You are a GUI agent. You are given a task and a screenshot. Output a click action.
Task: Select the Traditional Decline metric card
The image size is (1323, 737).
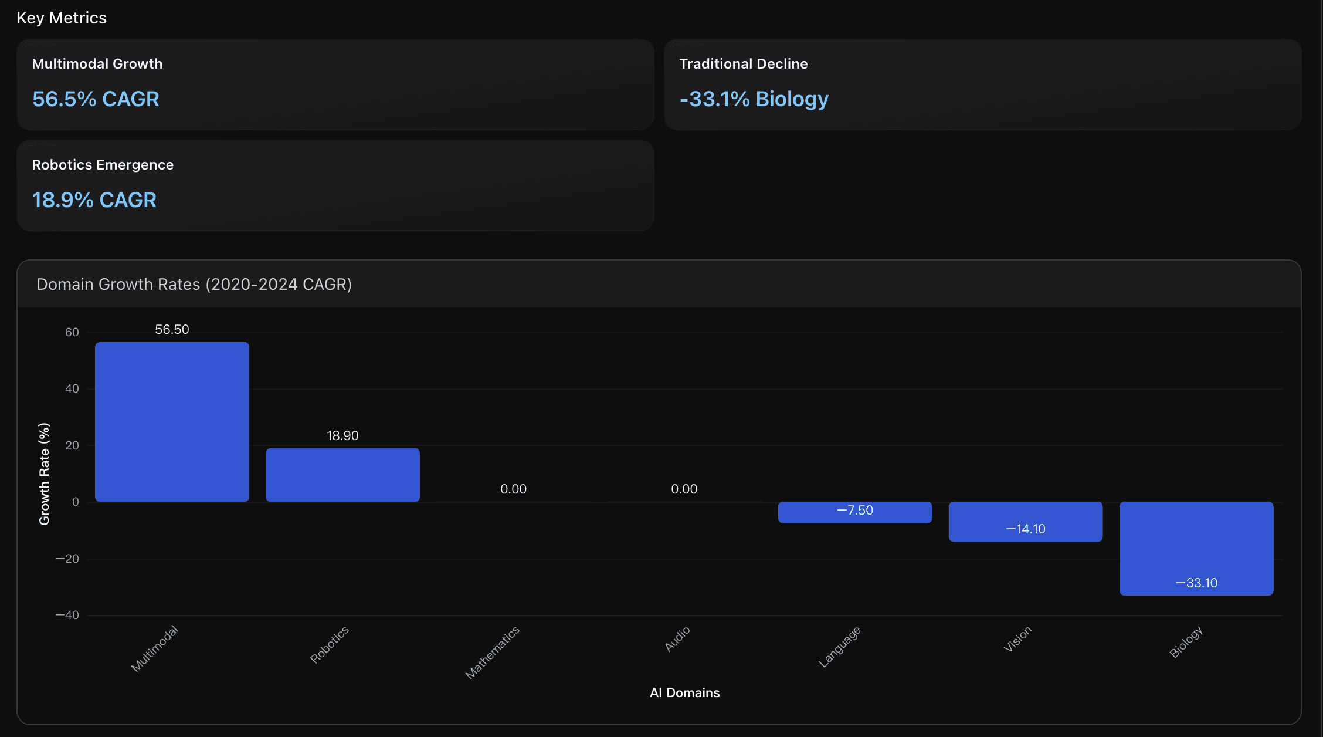coord(982,84)
